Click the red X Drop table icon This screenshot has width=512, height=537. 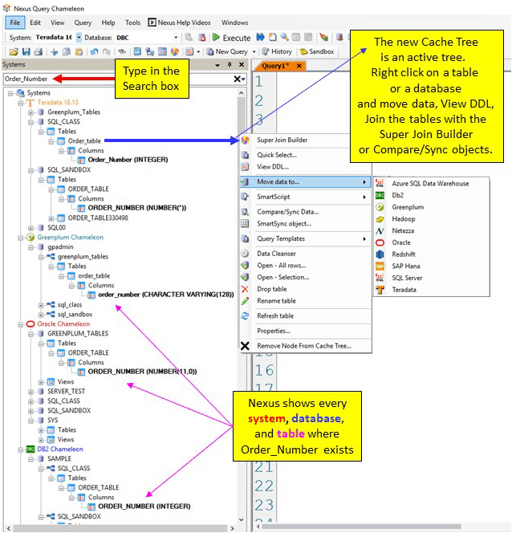coord(246,289)
